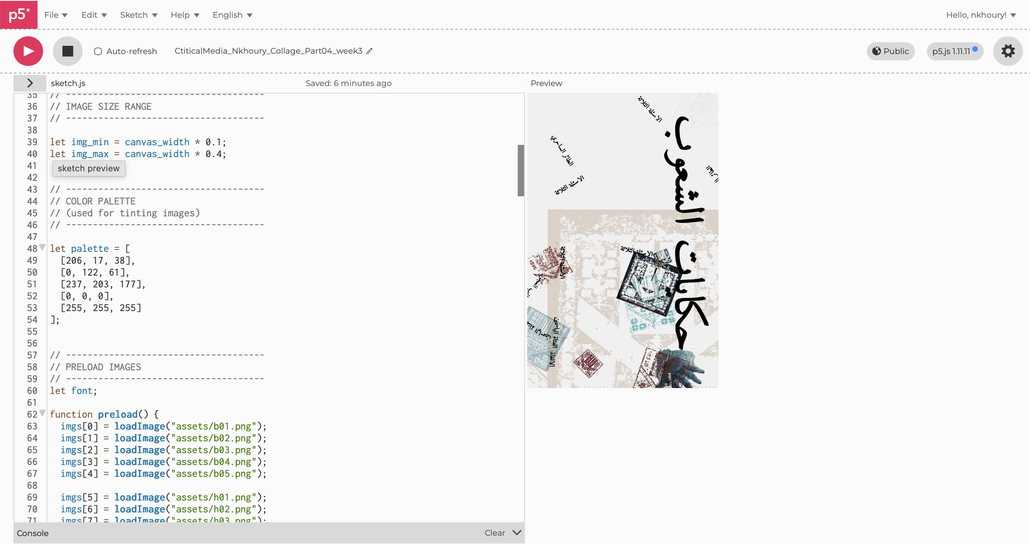Open the Sketch menu

click(x=138, y=15)
